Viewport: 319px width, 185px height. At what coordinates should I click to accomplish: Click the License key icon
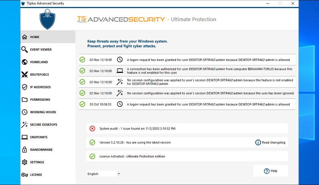coord(24,175)
